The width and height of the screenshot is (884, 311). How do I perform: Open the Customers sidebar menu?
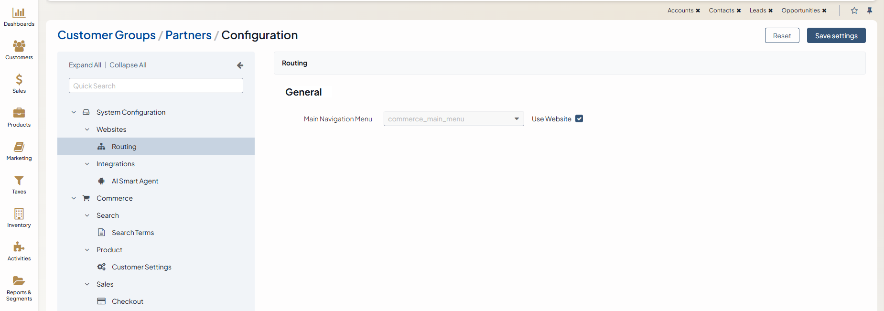point(19,47)
